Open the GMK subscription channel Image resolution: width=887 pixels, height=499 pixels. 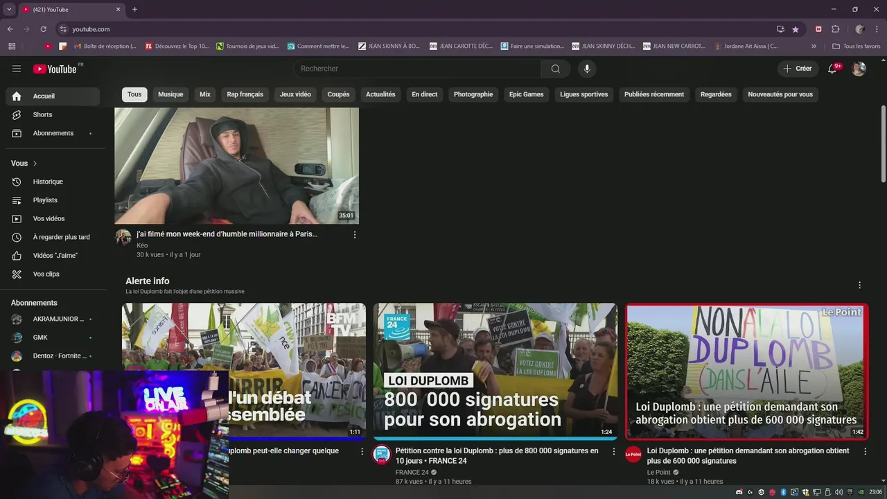[x=53, y=338]
